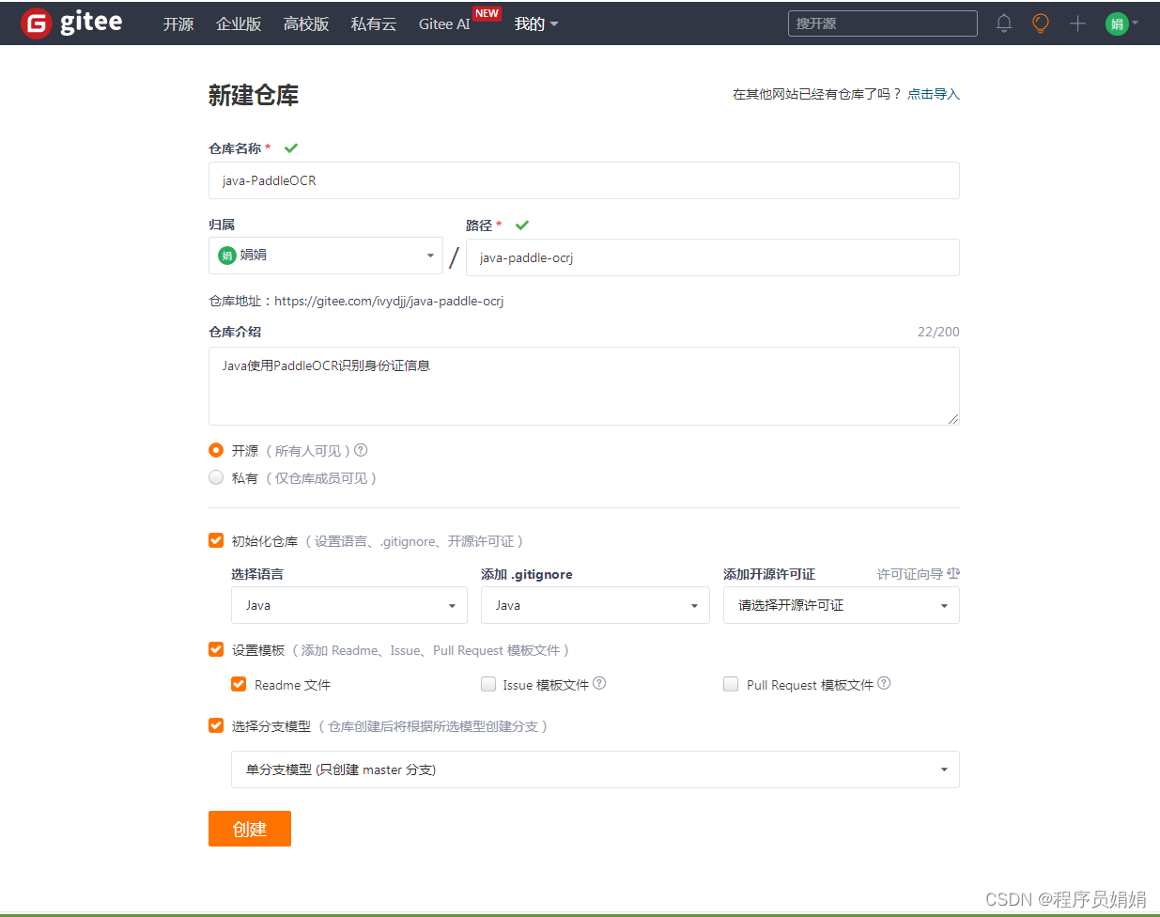Open the green user avatar menu
1160x917 pixels.
(x=1121, y=23)
